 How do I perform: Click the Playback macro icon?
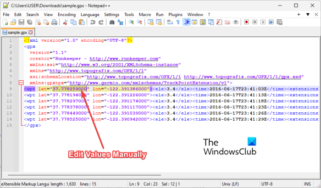(263, 22)
